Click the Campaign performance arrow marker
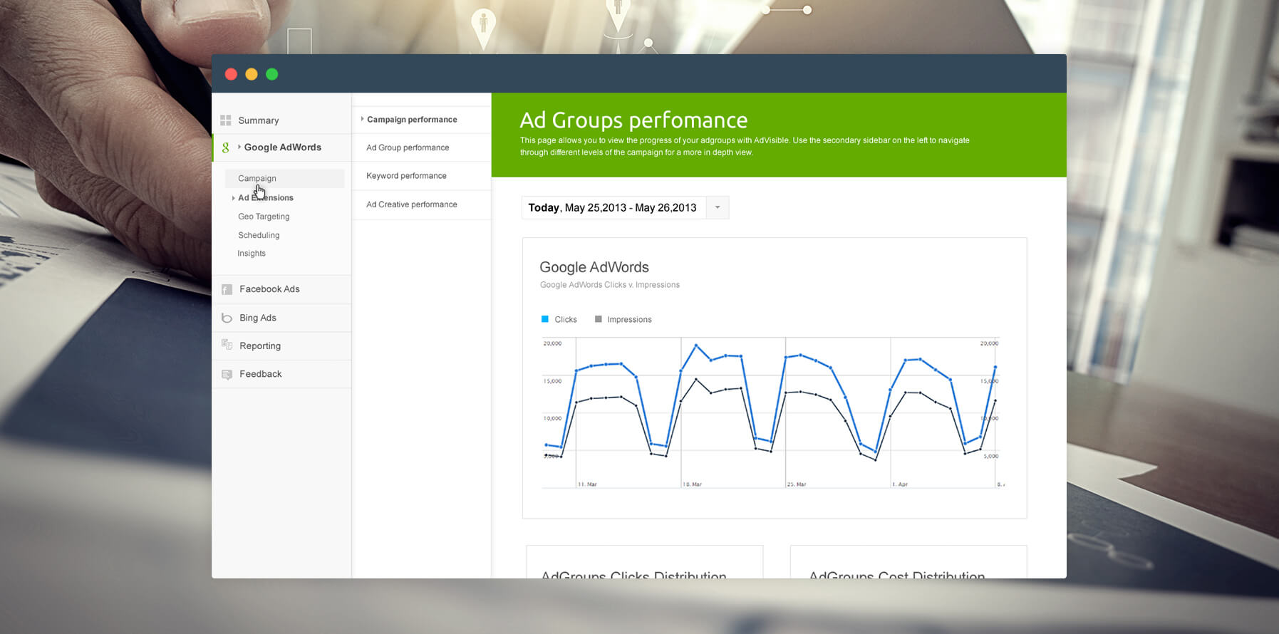The height and width of the screenshot is (634, 1279). [x=362, y=119]
